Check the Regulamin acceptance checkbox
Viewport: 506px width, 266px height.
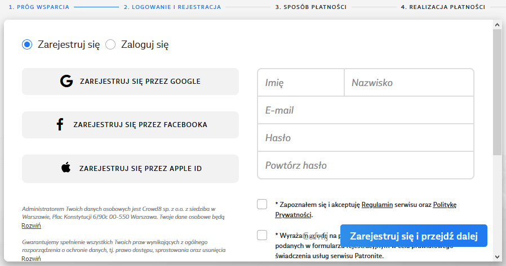[x=262, y=204]
